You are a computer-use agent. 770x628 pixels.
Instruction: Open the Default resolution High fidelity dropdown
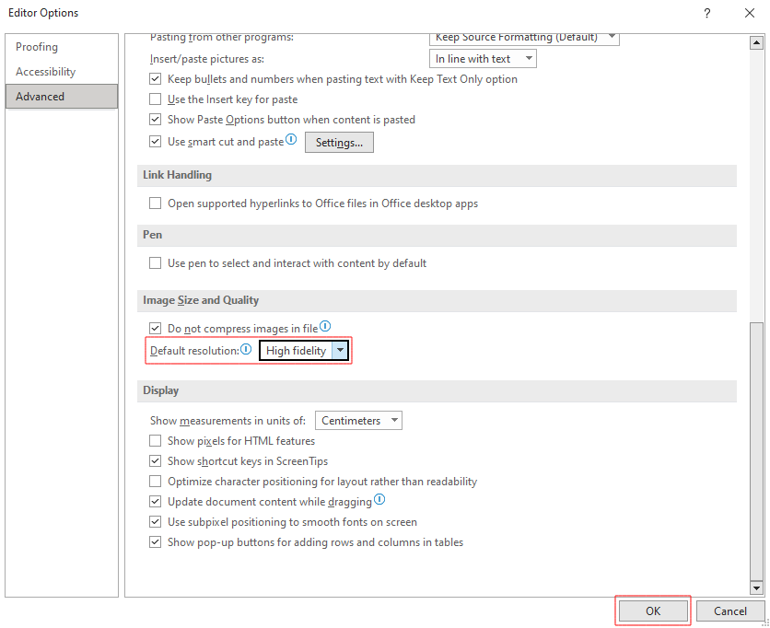[x=340, y=351]
